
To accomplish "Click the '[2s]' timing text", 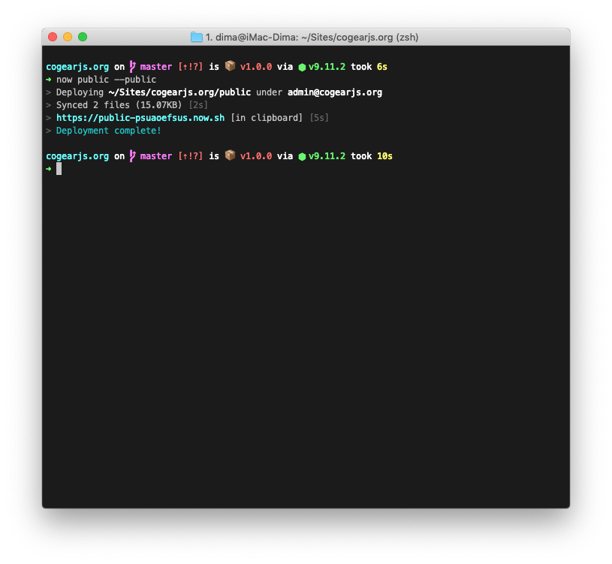I will [198, 105].
